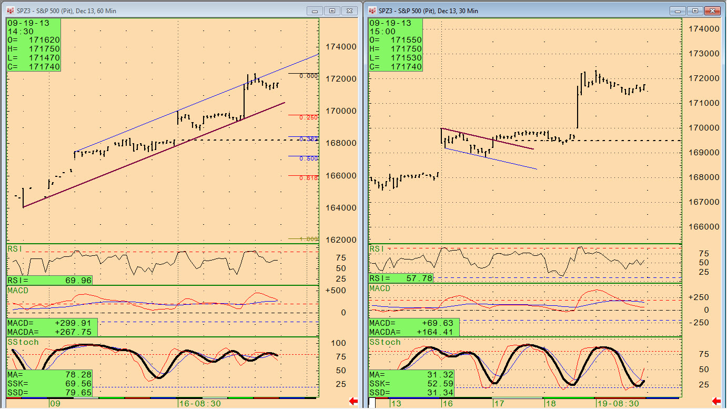Viewport: 727px width, 409px height.
Task: Click the white box at right chart's bottom-left
Action: click(372, 403)
